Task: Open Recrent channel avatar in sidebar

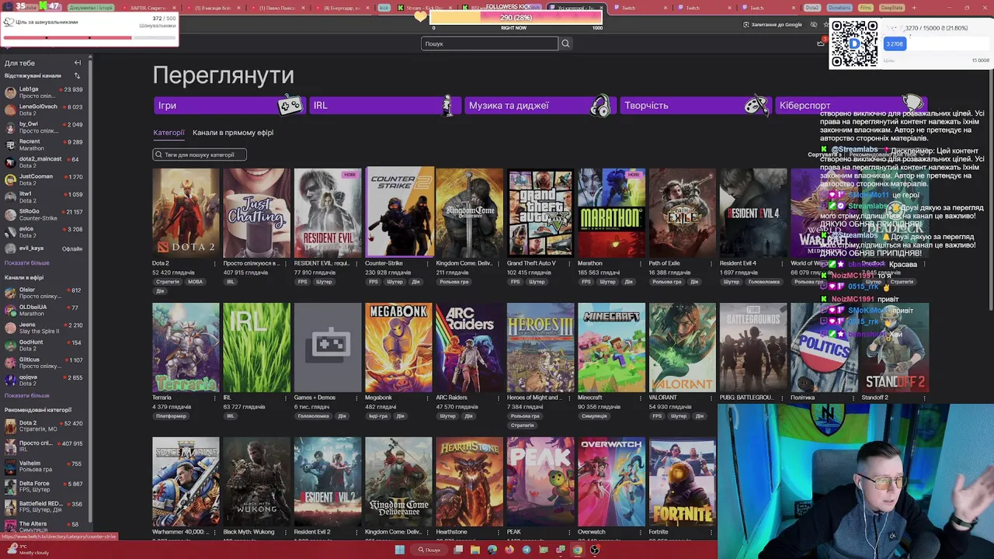Action: (10, 145)
